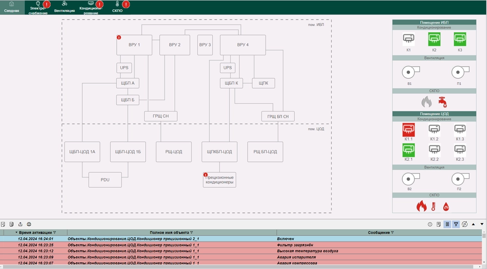Toggle the pause button in the alarm toolbar
This screenshot has height=269, width=487.
tap(447, 224)
